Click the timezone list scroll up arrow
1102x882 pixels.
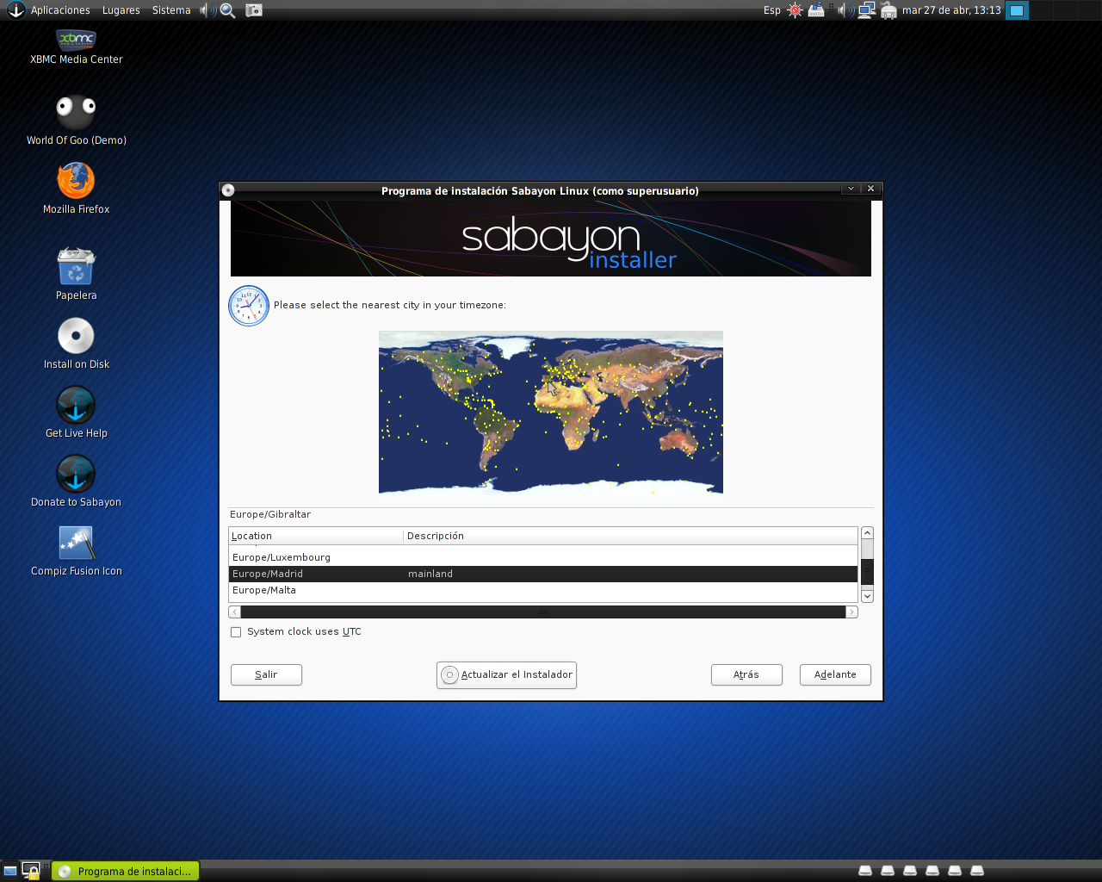pos(867,533)
